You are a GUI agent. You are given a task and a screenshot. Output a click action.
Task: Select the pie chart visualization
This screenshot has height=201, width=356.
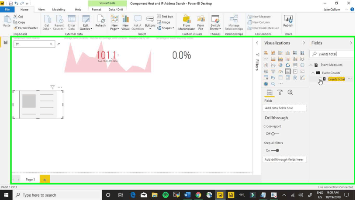pyautogui.click(x=280, y=65)
